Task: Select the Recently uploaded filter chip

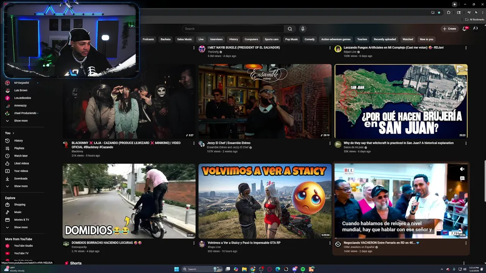Action: (385, 39)
